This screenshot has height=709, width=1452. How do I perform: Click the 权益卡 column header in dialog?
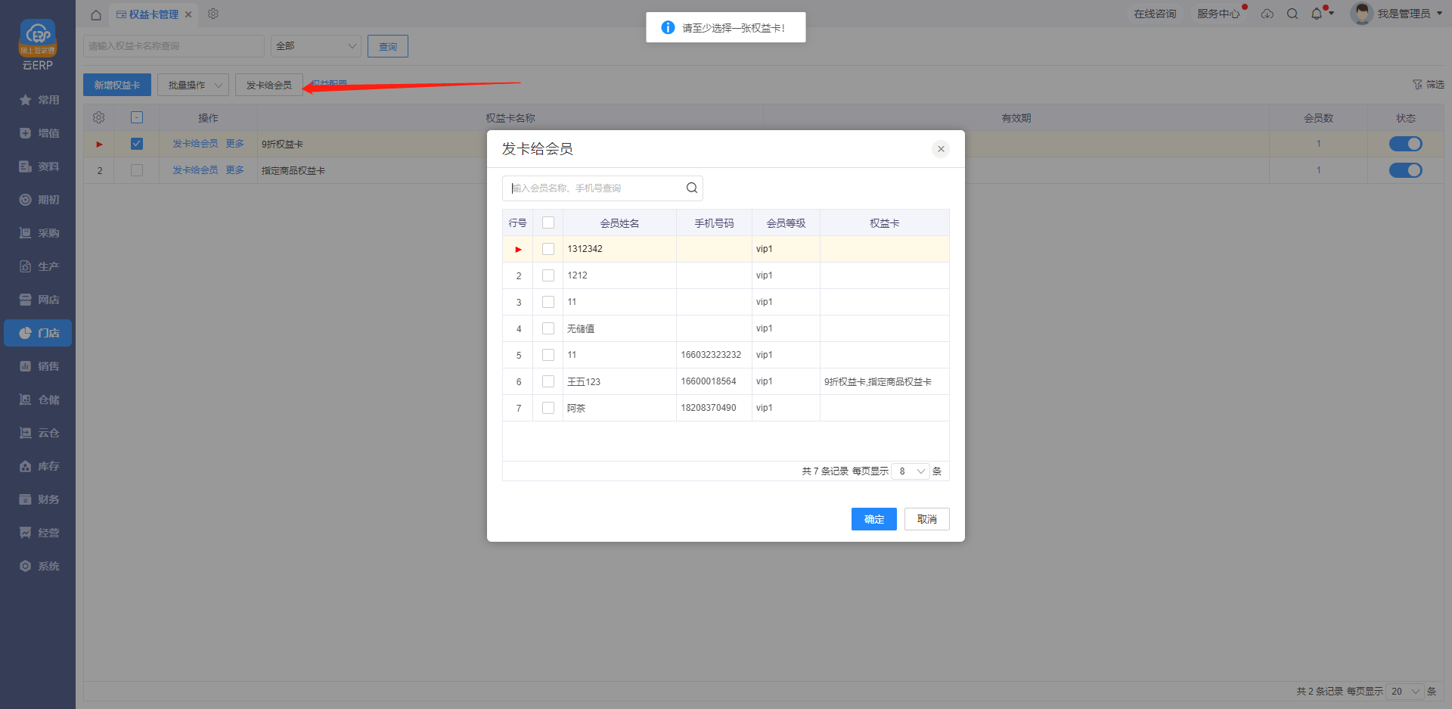click(885, 223)
